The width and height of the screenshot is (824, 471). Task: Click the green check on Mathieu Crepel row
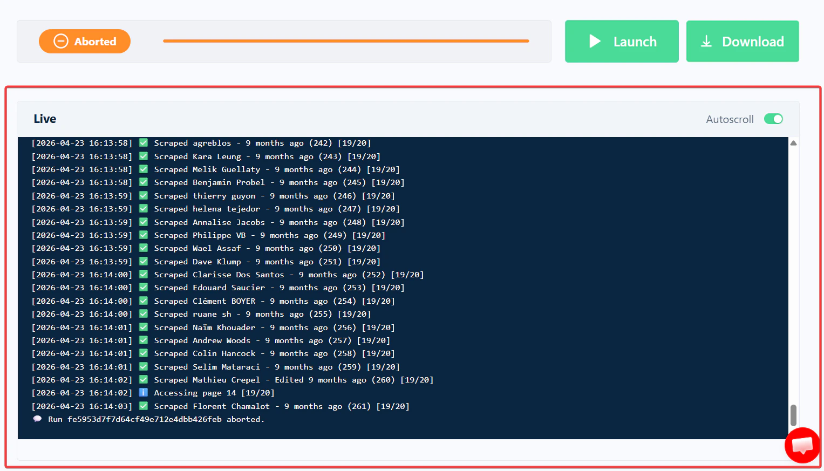(x=144, y=380)
